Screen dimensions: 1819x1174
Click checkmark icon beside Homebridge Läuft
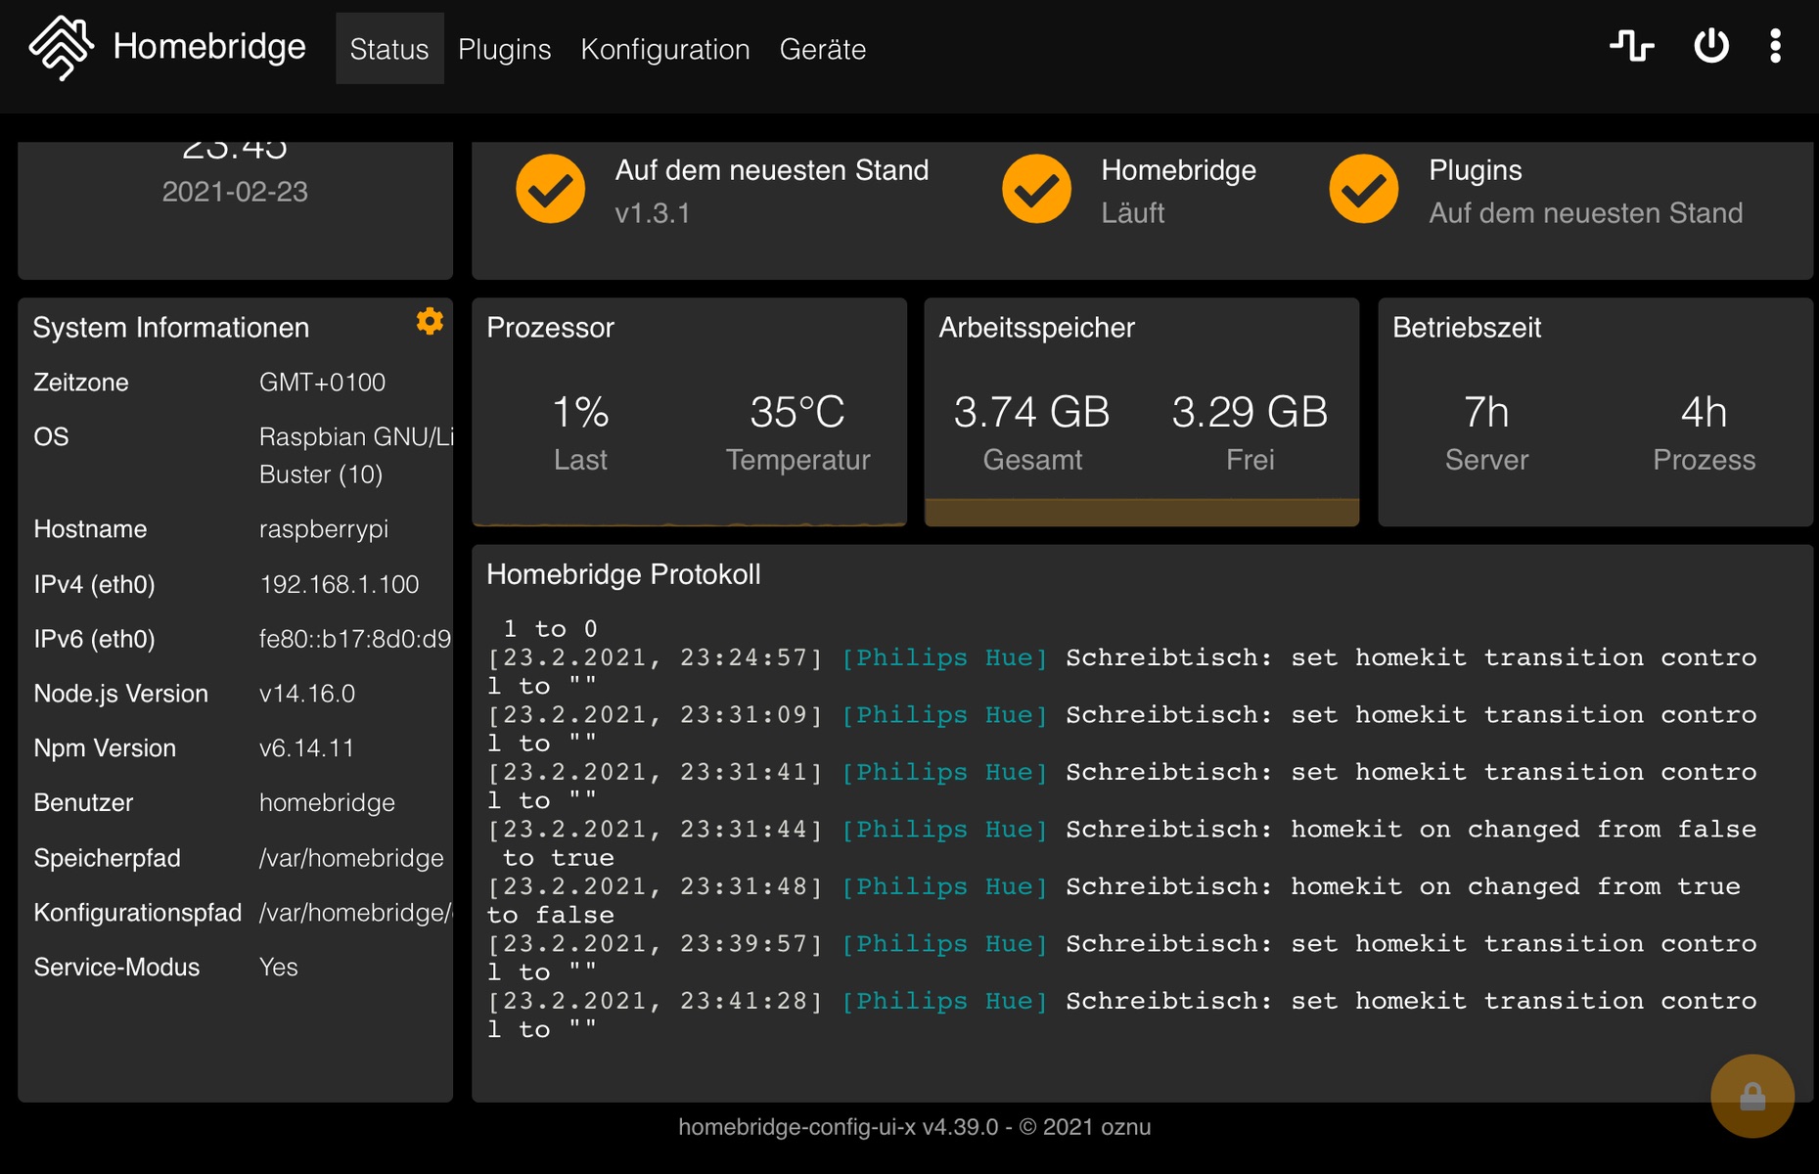(x=1036, y=190)
